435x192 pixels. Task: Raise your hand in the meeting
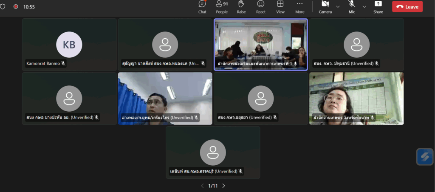pos(241,6)
